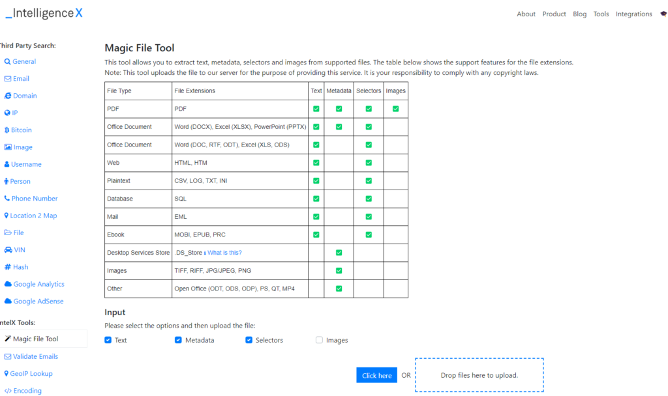Select the browser icon next to Domain
Viewport: 668px width, 396px height.
click(x=8, y=96)
